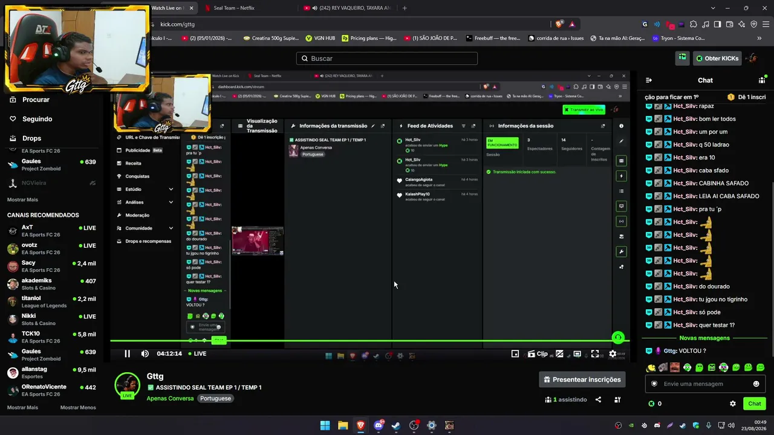Open Brave browser taskbar icon
Image resolution: width=774 pixels, height=435 pixels.
pos(360,425)
